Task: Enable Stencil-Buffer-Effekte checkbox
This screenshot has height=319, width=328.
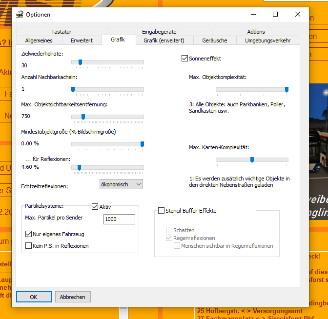Action: click(x=161, y=211)
